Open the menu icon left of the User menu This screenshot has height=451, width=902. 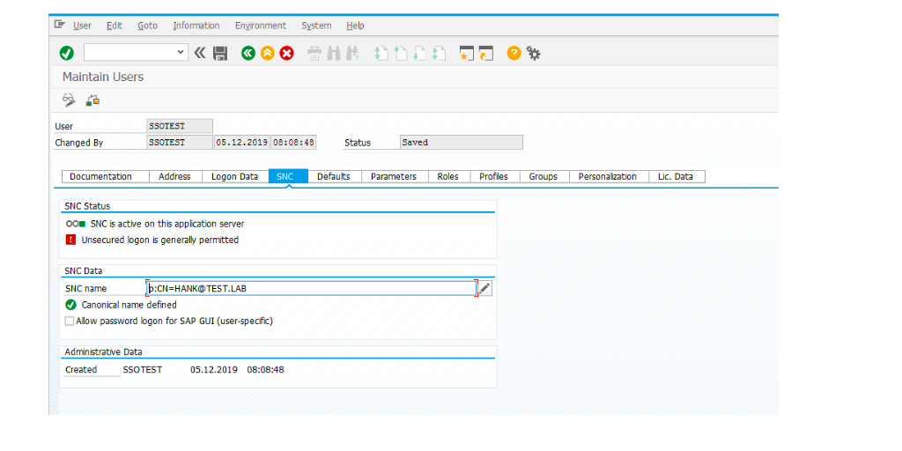[x=59, y=25]
